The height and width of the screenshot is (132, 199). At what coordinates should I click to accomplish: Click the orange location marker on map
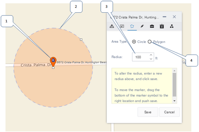53,62
